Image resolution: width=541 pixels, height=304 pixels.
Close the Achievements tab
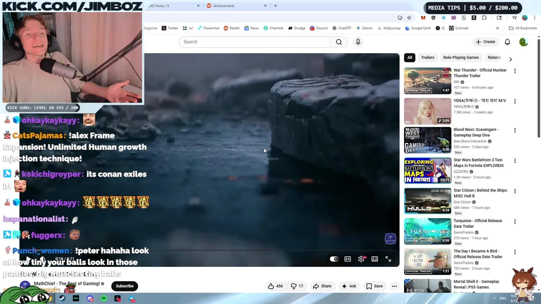point(265,6)
